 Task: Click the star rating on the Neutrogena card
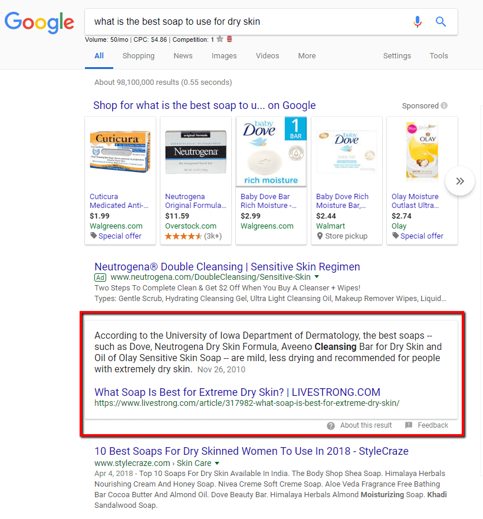point(183,236)
